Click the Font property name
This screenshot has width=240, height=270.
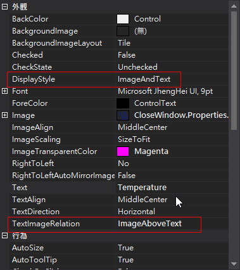click(x=20, y=91)
